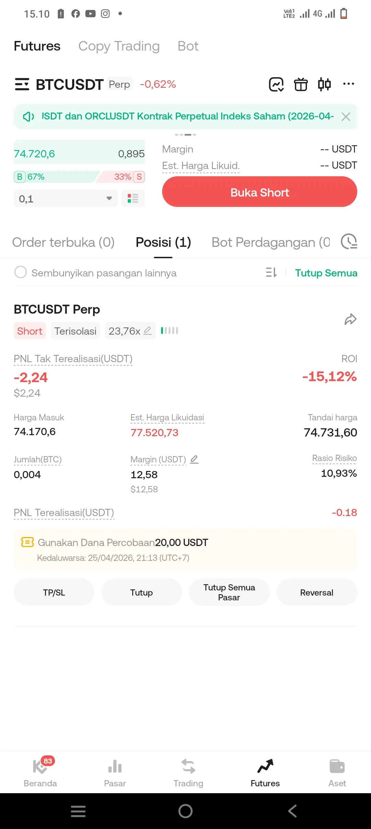The width and height of the screenshot is (371, 829).
Task: Open the position sort filter icon
Action: (271, 272)
